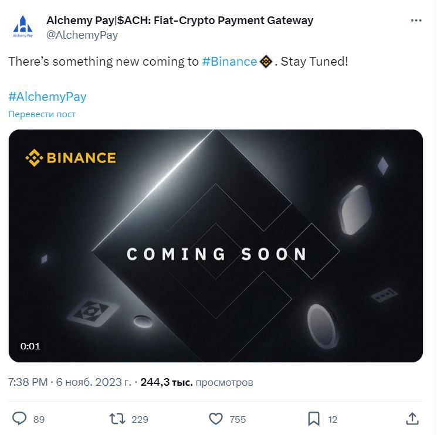Open the @AlchemyPay handle link
This screenshot has width=437, height=435.
pos(82,35)
